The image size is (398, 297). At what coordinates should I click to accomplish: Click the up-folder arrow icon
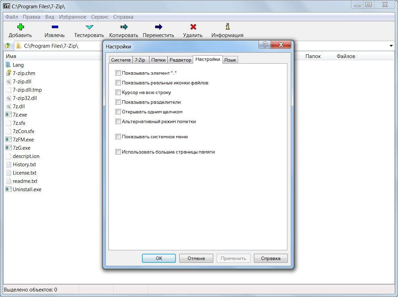tap(8, 46)
